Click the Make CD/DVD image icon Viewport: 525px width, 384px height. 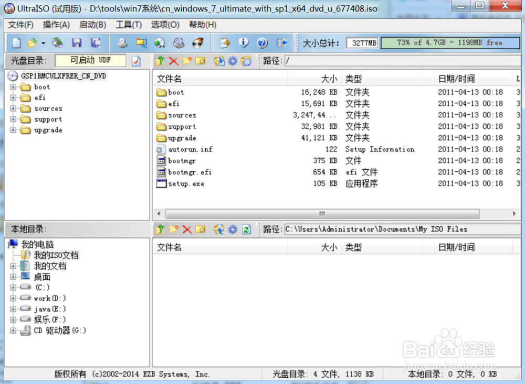pos(122,43)
